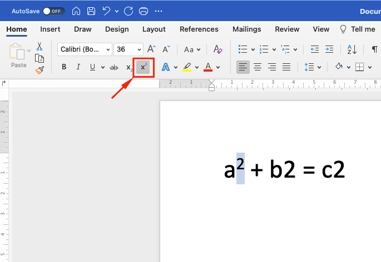The height and width of the screenshot is (262, 381).
Task: Click the Sort A-Z icon
Action: point(352,49)
